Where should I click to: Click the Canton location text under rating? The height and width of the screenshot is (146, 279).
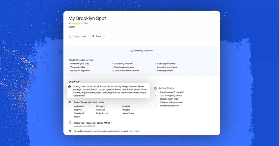pyautogui.click(x=72, y=27)
